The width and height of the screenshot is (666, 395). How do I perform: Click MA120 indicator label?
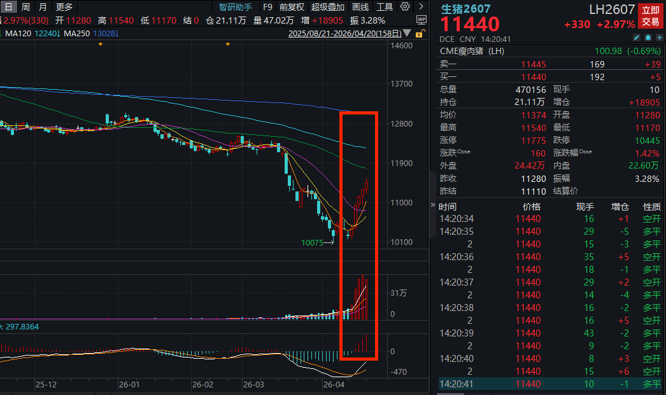18,34
